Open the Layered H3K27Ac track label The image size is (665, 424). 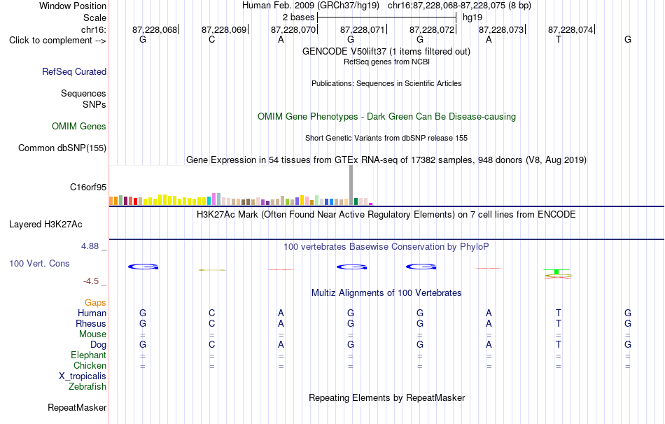click(x=45, y=225)
